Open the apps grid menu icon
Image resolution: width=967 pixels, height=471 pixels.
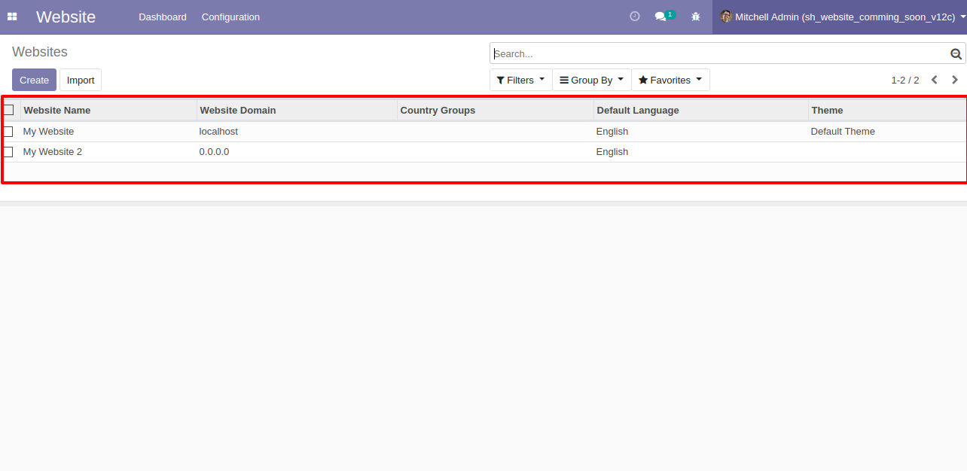coord(12,17)
